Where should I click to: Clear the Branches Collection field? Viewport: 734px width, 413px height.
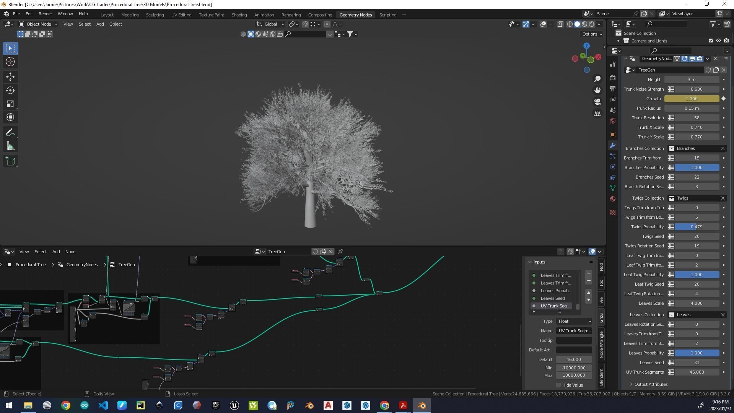[723, 148]
